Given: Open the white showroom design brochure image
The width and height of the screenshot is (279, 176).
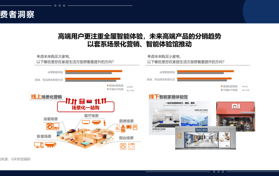Looking at the screenshot, I should (180, 118).
